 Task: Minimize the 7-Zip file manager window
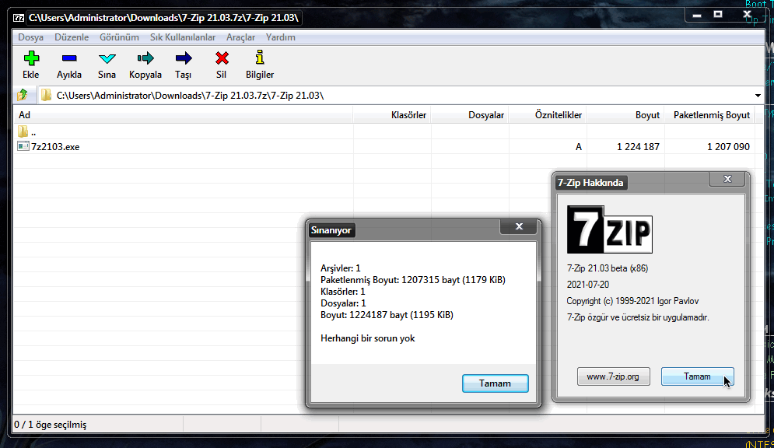[x=697, y=16]
